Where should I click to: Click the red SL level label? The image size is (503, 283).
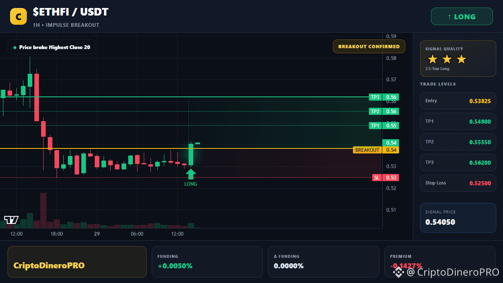point(385,178)
